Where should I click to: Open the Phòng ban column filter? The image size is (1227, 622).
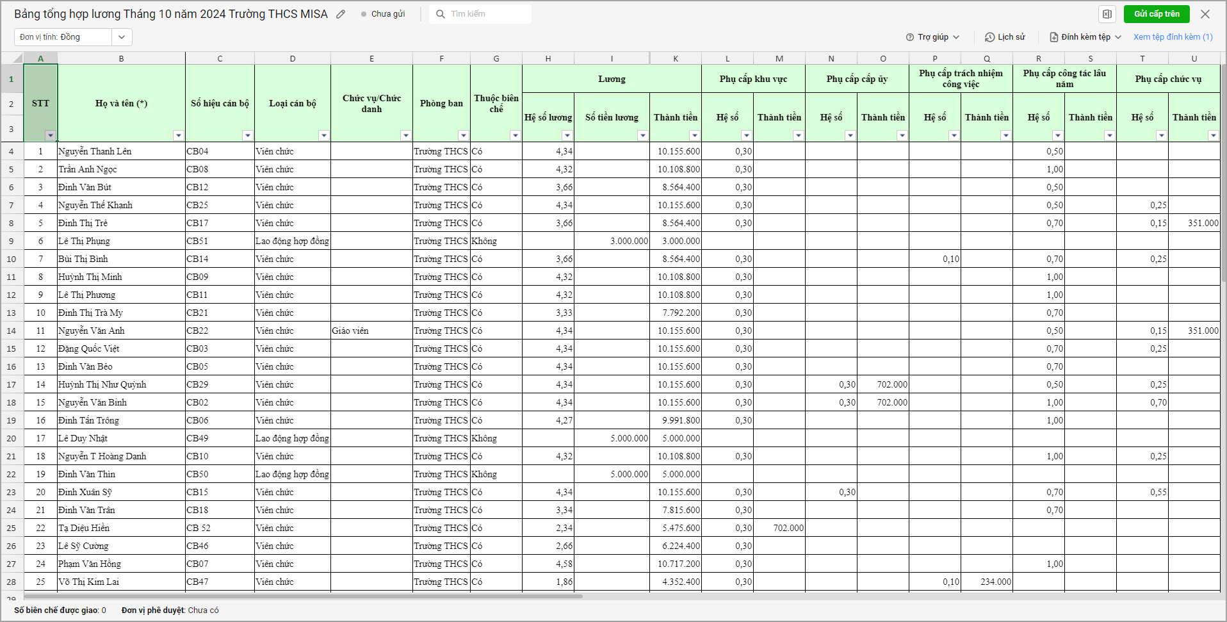click(463, 135)
